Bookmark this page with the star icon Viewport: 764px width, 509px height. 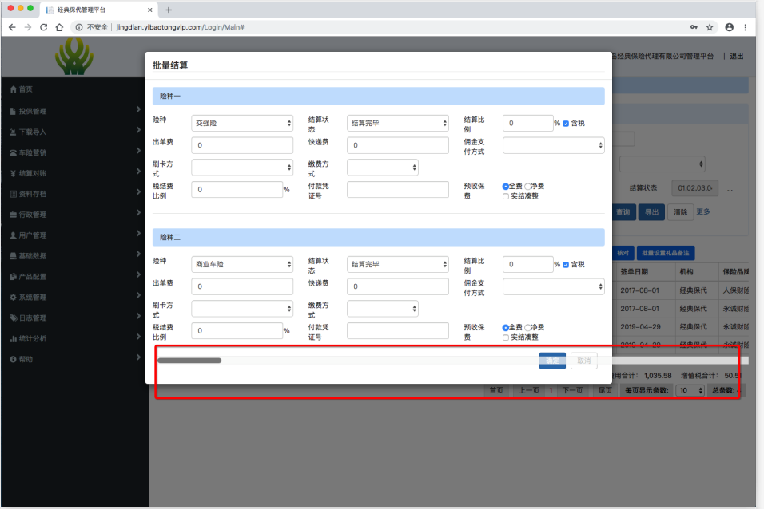pyautogui.click(x=710, y=27)
